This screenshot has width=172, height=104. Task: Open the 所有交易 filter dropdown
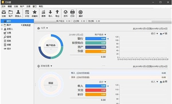point(46,66)
